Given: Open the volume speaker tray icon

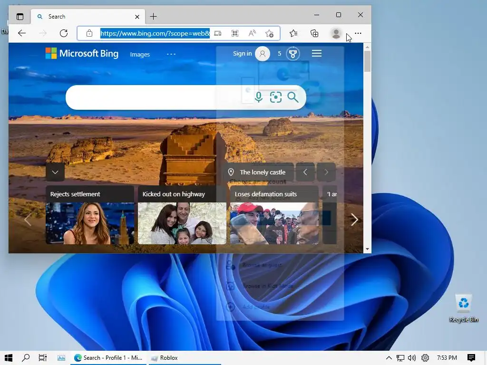Looking at the screenshot, I should (x=412, y=358).
